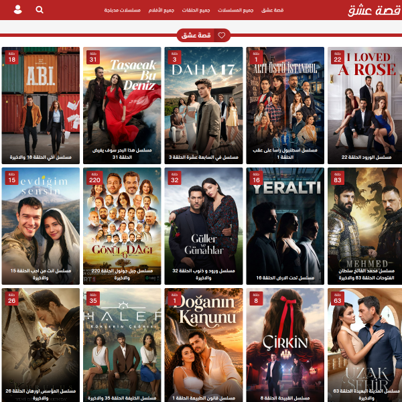Click title مسلسل الورود الحلقة 22
The height and width of the screenshot is (402, 402).
click(366, 157)
